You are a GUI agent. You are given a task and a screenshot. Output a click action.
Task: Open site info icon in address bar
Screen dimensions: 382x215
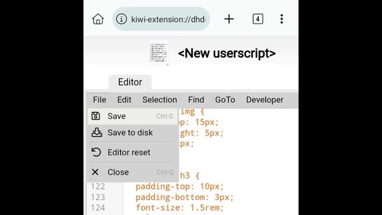click(121, 19)
